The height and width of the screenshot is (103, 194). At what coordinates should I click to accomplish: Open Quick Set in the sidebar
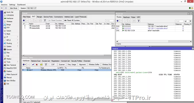(x=10, y=12)
